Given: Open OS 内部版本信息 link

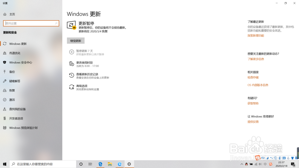Looking at the screenshot, I should pyautogui.click(x=258, y=85).
